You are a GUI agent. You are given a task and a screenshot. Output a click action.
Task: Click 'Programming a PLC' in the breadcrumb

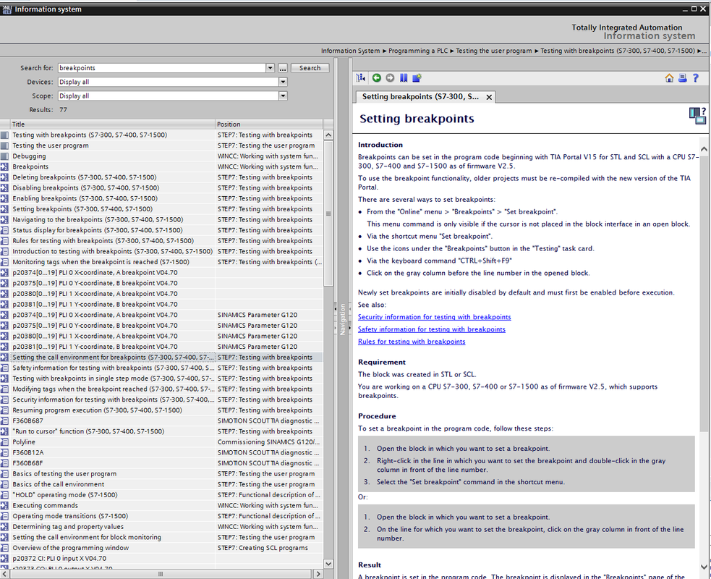point(418,51)
